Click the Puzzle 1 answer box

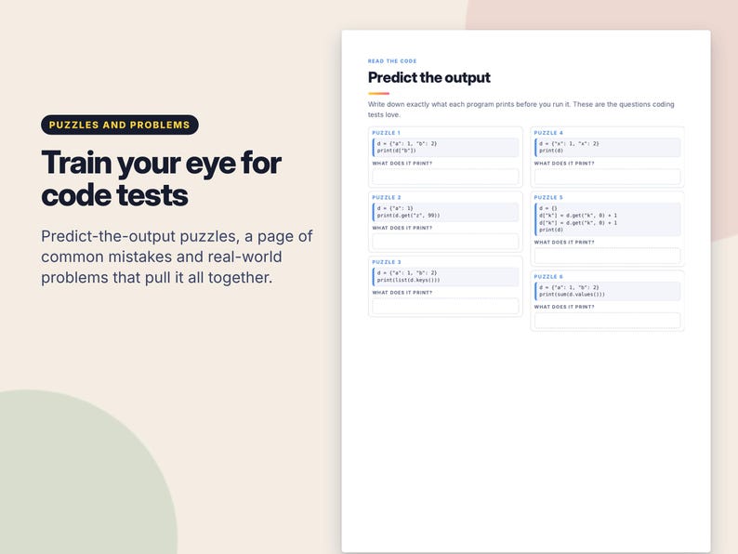(445, 177)
